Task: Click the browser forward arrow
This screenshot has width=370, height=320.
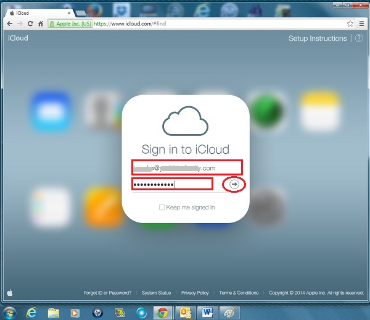Action: tap(20, 23)
